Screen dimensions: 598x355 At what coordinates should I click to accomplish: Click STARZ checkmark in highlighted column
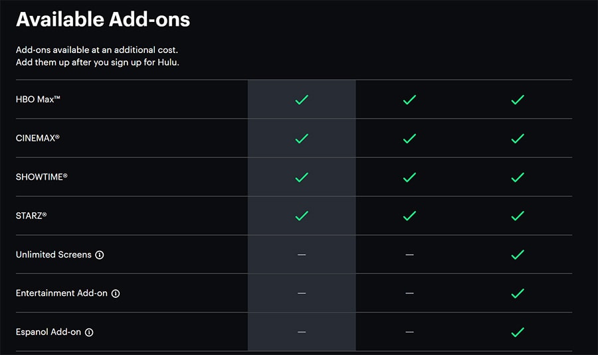302,216
